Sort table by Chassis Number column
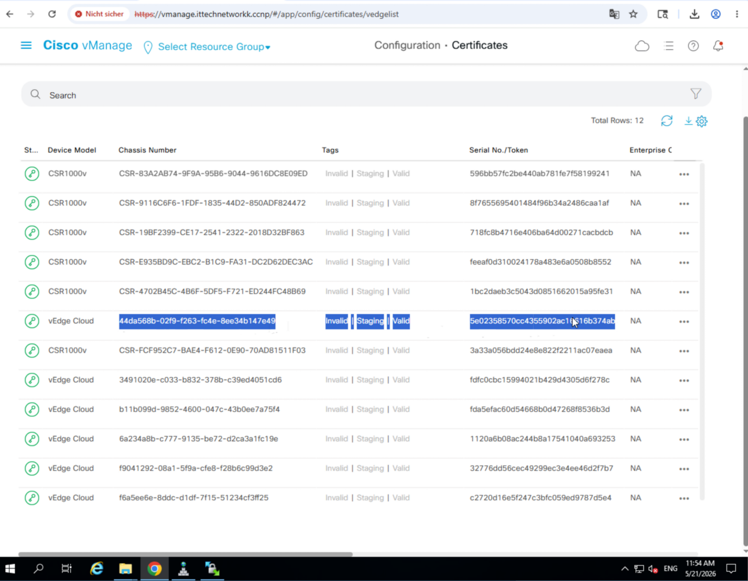This screenshot has width=748, height=581. pyautogui.click(x=147, y=150)
